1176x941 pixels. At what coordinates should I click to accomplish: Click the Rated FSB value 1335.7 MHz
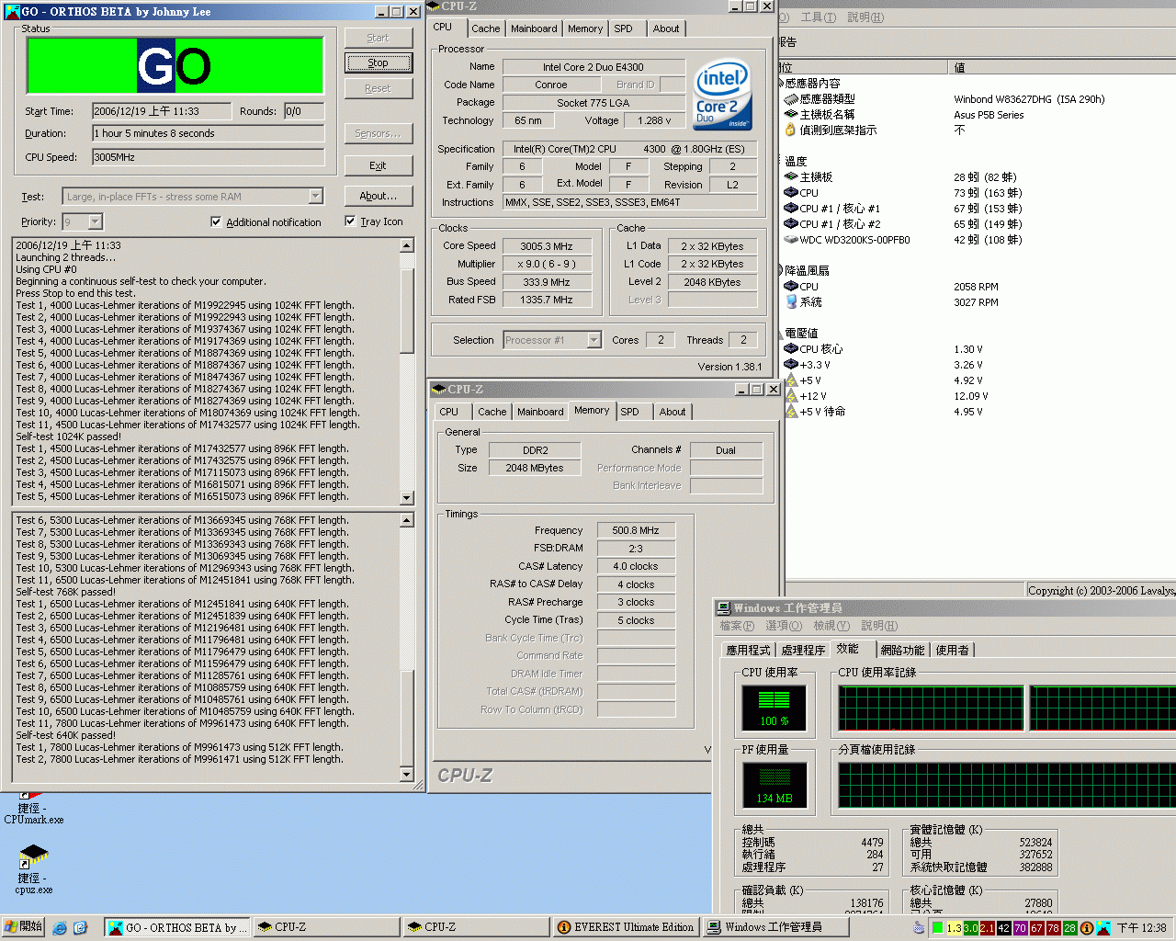point(546,300)
